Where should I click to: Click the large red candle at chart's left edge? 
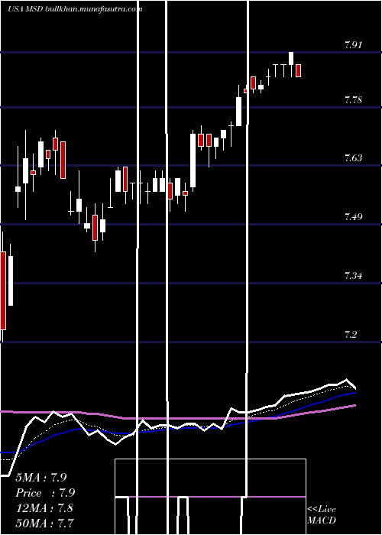[3, 290]
